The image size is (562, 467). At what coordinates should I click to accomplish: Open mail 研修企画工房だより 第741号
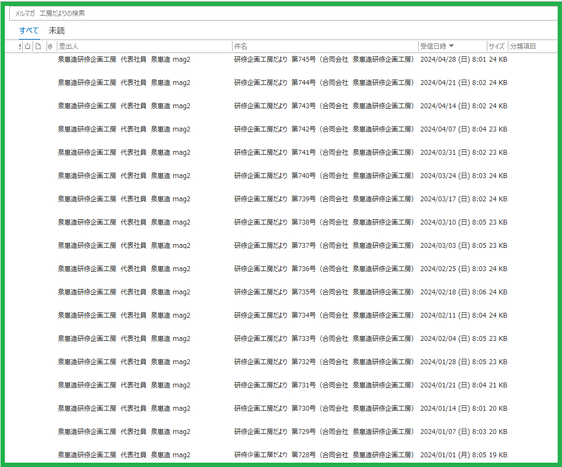click(323, 153)
